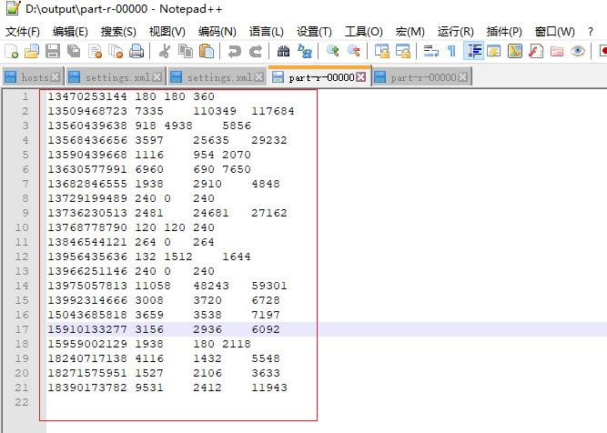This screenshot has height=433, width=607.
Task: Click value 117684 on line 2
Action: point(273,111)
